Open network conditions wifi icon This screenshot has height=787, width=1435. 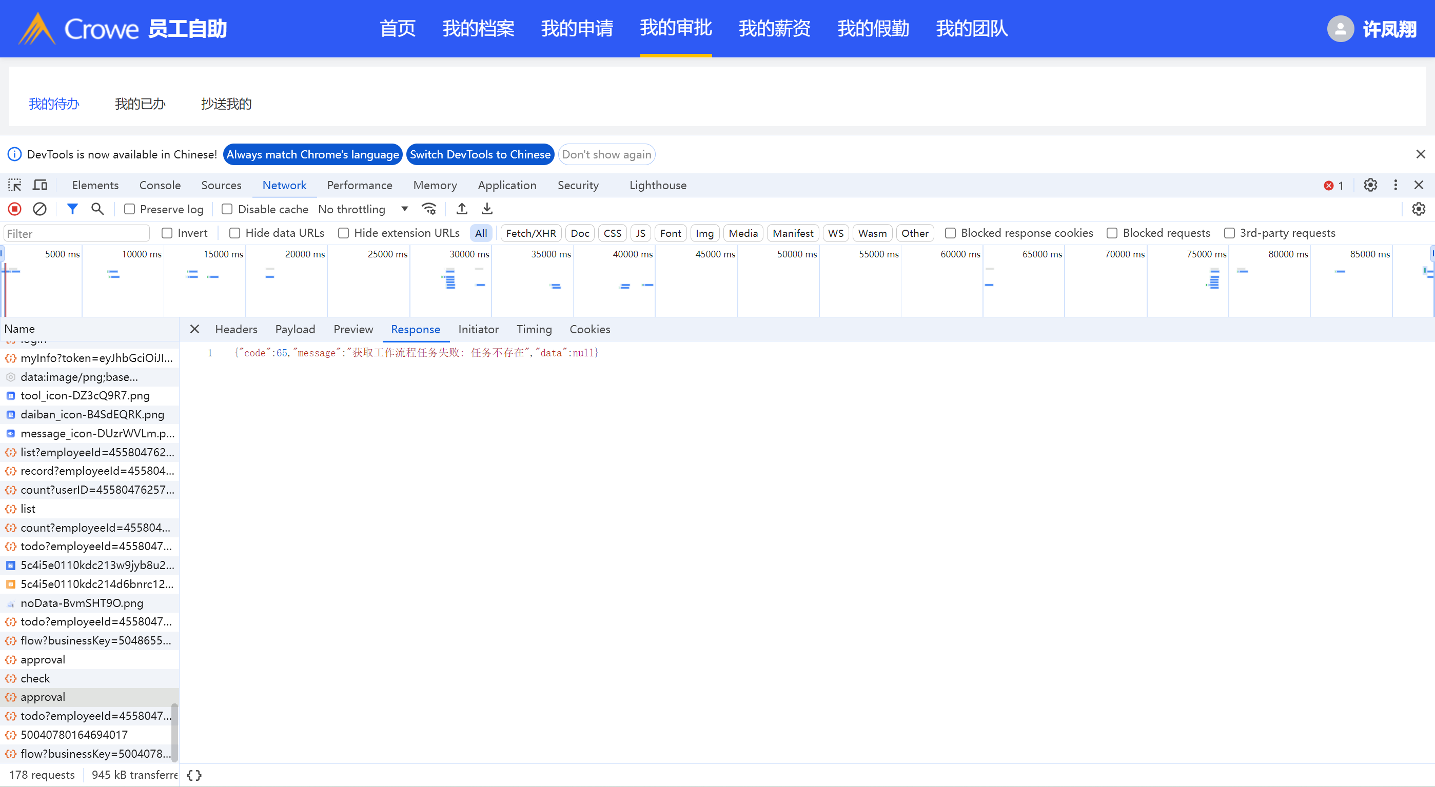pyautogui.click(x=429, y=209)
